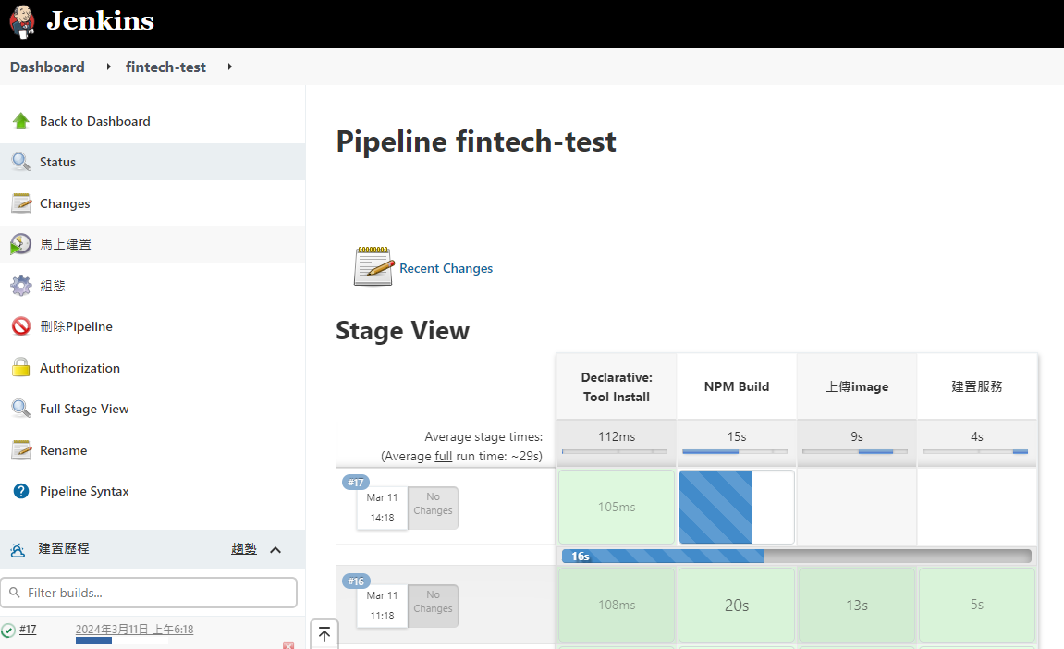
Task: Expand the Dashboard breadcrumb dropdown arrow
Action: coord(108,67)
